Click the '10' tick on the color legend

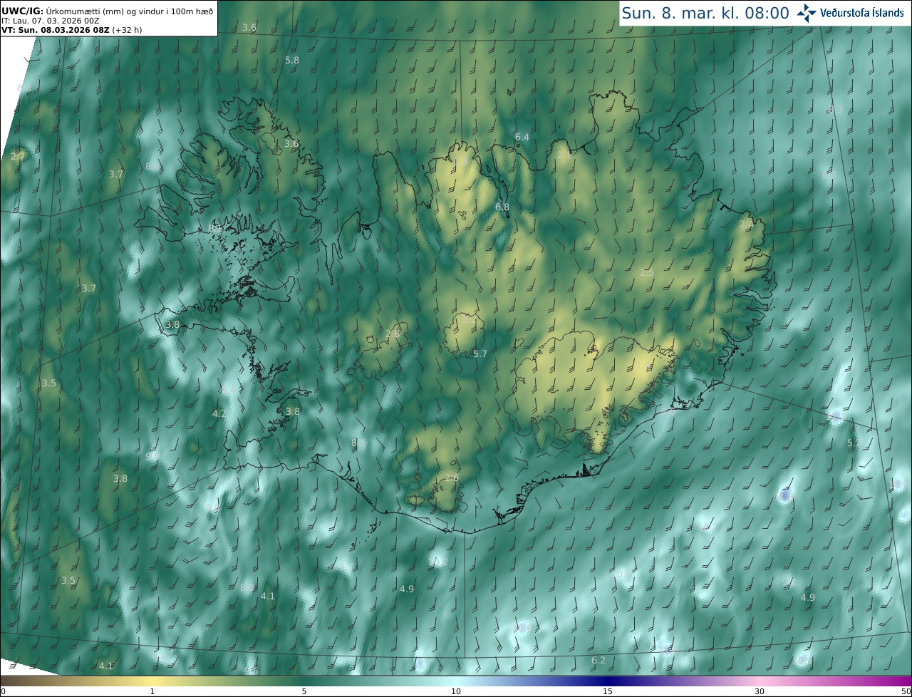click(x=456, y=691)
